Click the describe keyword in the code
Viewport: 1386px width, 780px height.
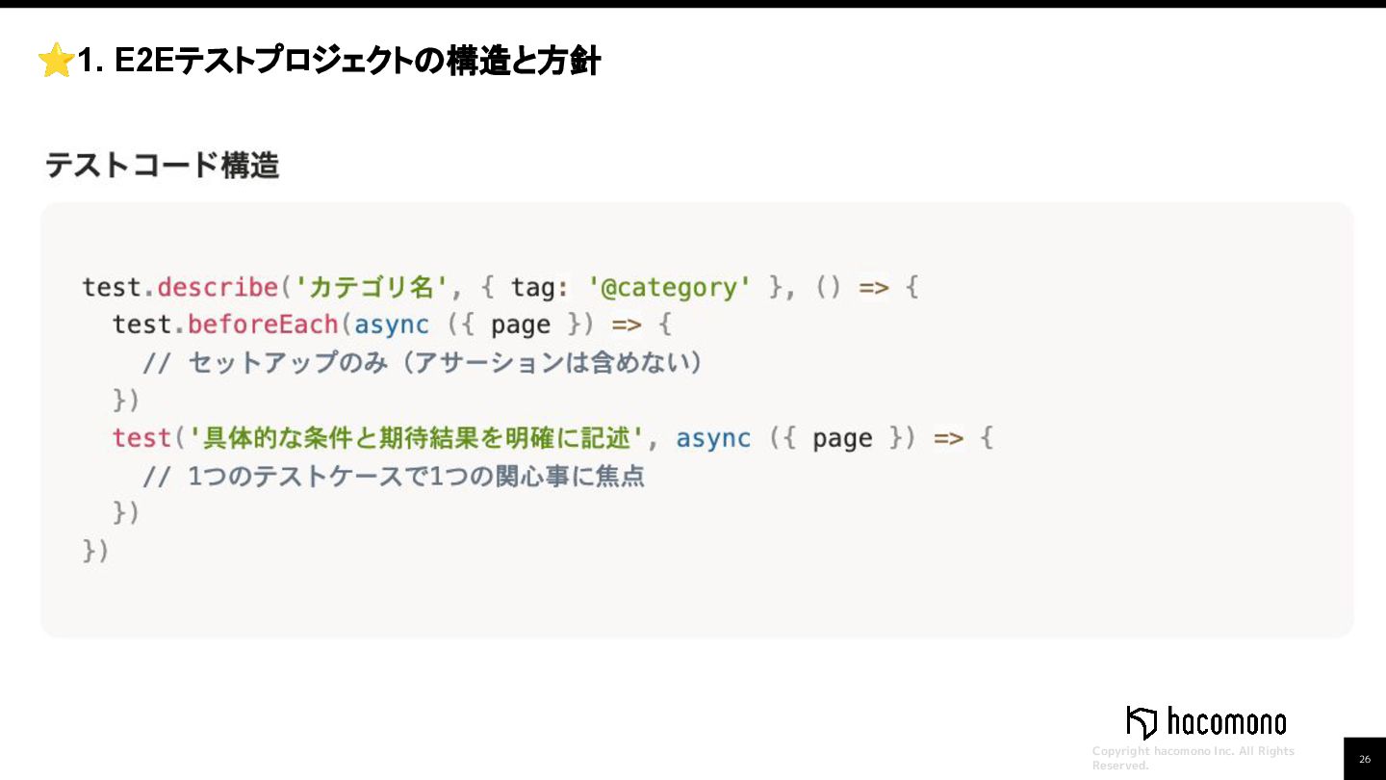[217, 288]
